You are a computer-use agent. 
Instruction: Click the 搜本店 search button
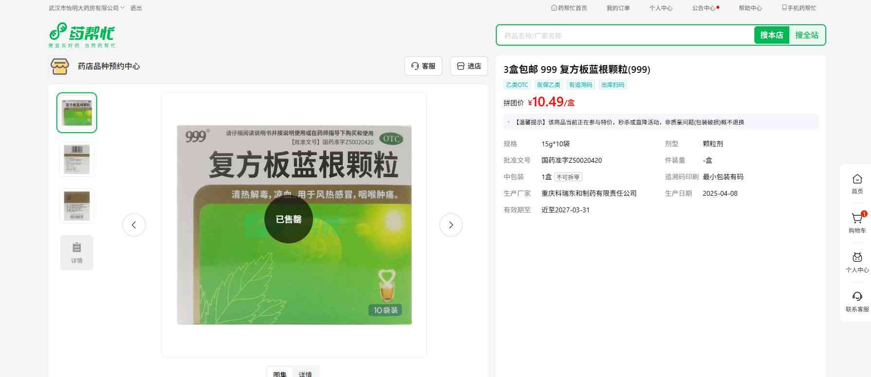771,35
